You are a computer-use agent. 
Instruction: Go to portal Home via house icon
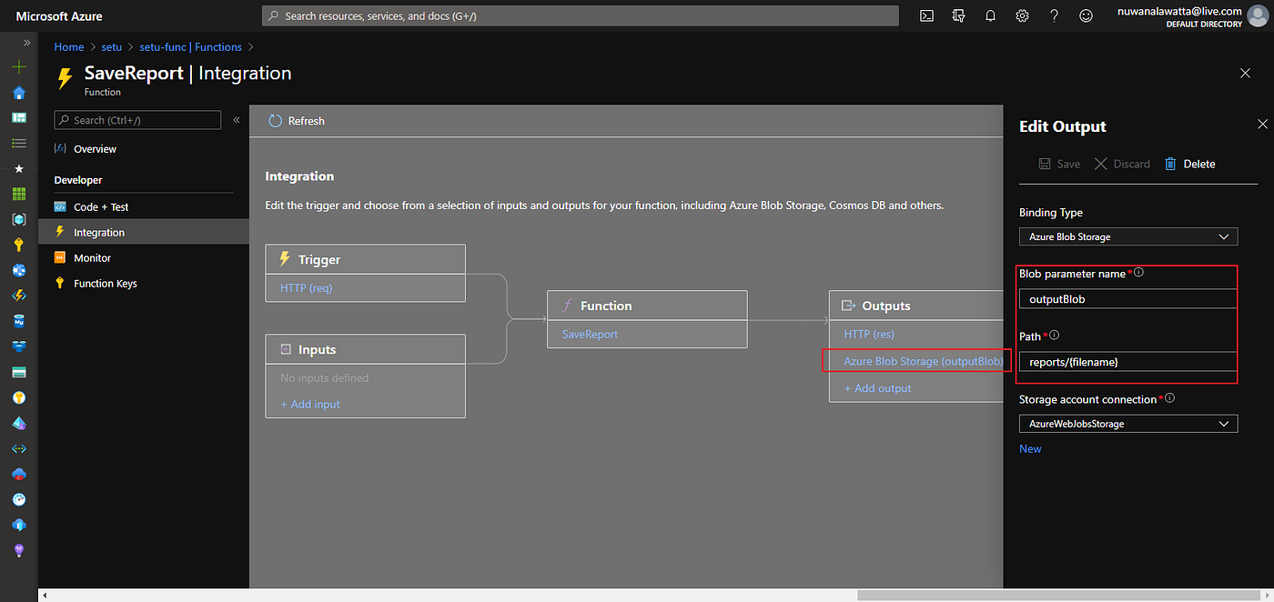[x=19, y=93]
